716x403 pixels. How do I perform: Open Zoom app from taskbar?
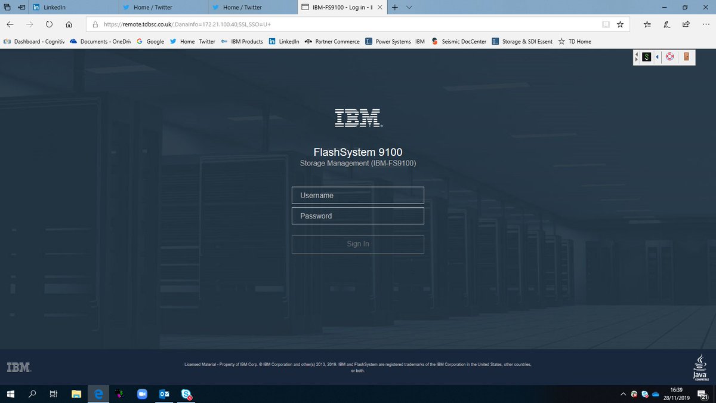[x=142, y=394]
